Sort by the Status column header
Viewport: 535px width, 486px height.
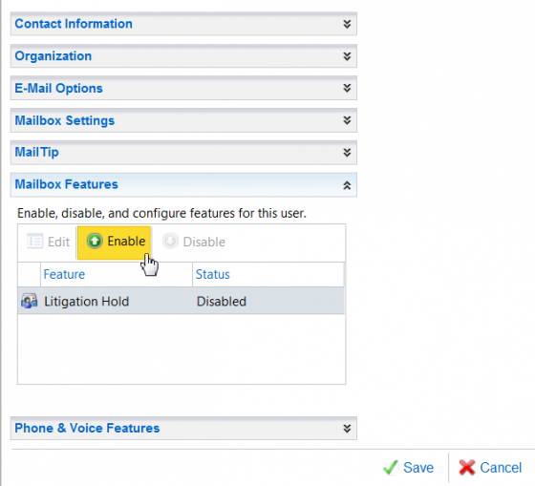point(268,275)
